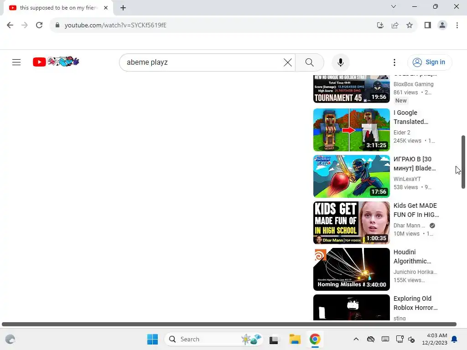The height and width of the screenshot is (350, 467).
Task: Open the display network tray icon
Action: pyautogui.click(x=400, y=339)
